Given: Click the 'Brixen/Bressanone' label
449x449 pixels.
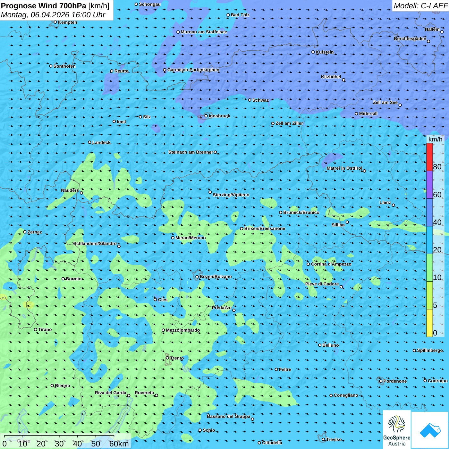Looking at the screenshot, I should click(265, 228).
